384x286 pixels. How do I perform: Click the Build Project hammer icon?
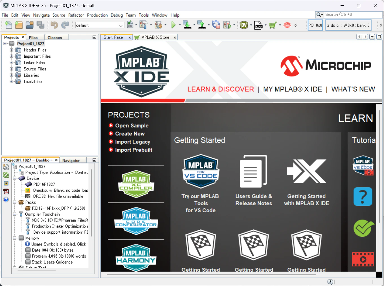[x=143, y=25]
